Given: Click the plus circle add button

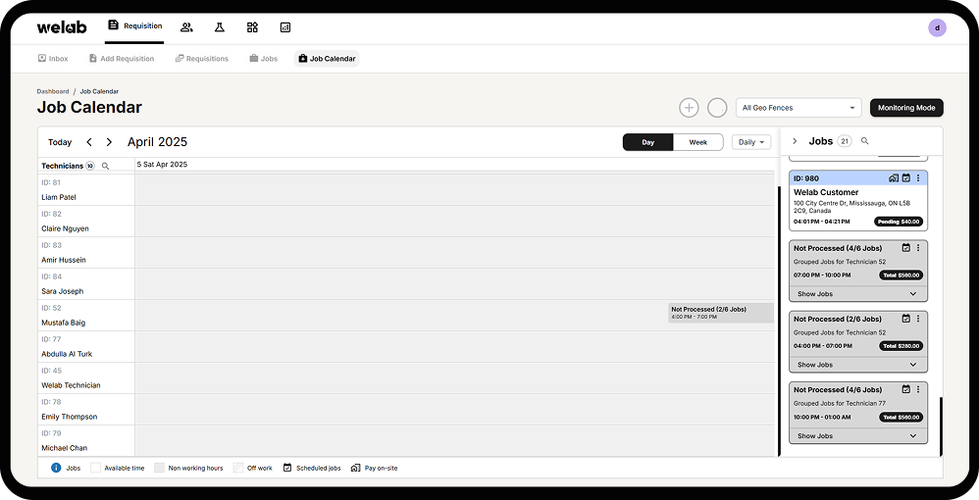Looking at the screenshot, I should [689, 108].
